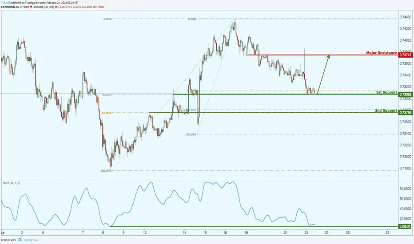
Task: Click 0.73600 on the price axis
Action: tap(405, 63)
